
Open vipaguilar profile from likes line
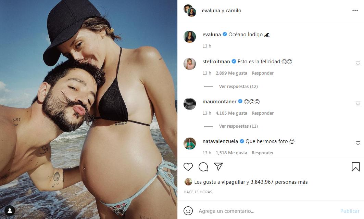point(233,182)
